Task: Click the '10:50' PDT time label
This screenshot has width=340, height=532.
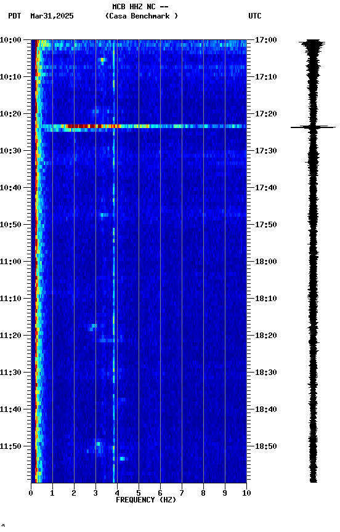Action: click(x=10, y=225)
